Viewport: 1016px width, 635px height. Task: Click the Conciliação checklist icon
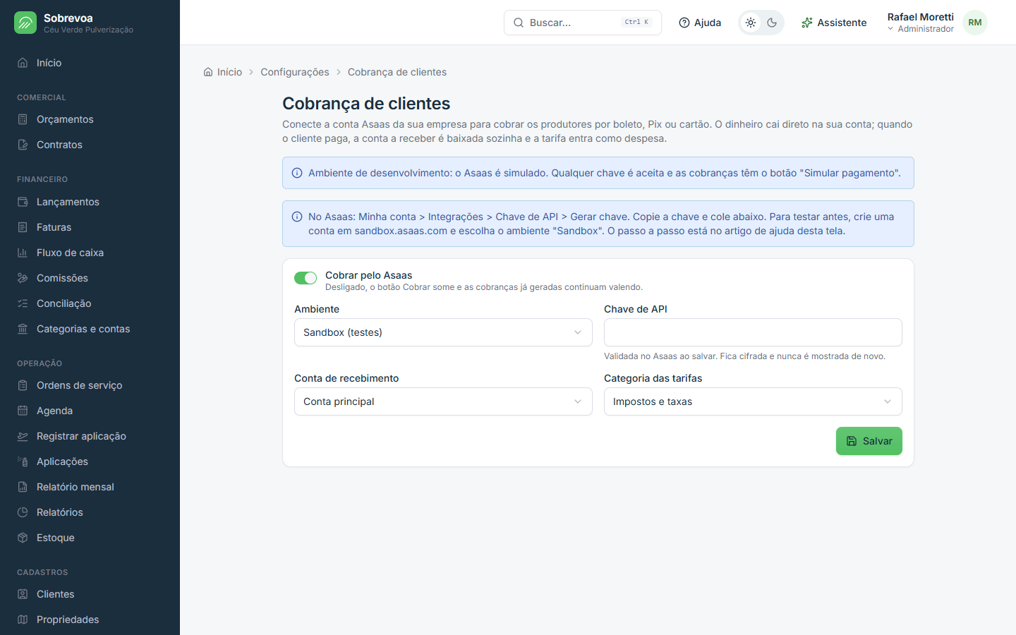click(23, 303)
